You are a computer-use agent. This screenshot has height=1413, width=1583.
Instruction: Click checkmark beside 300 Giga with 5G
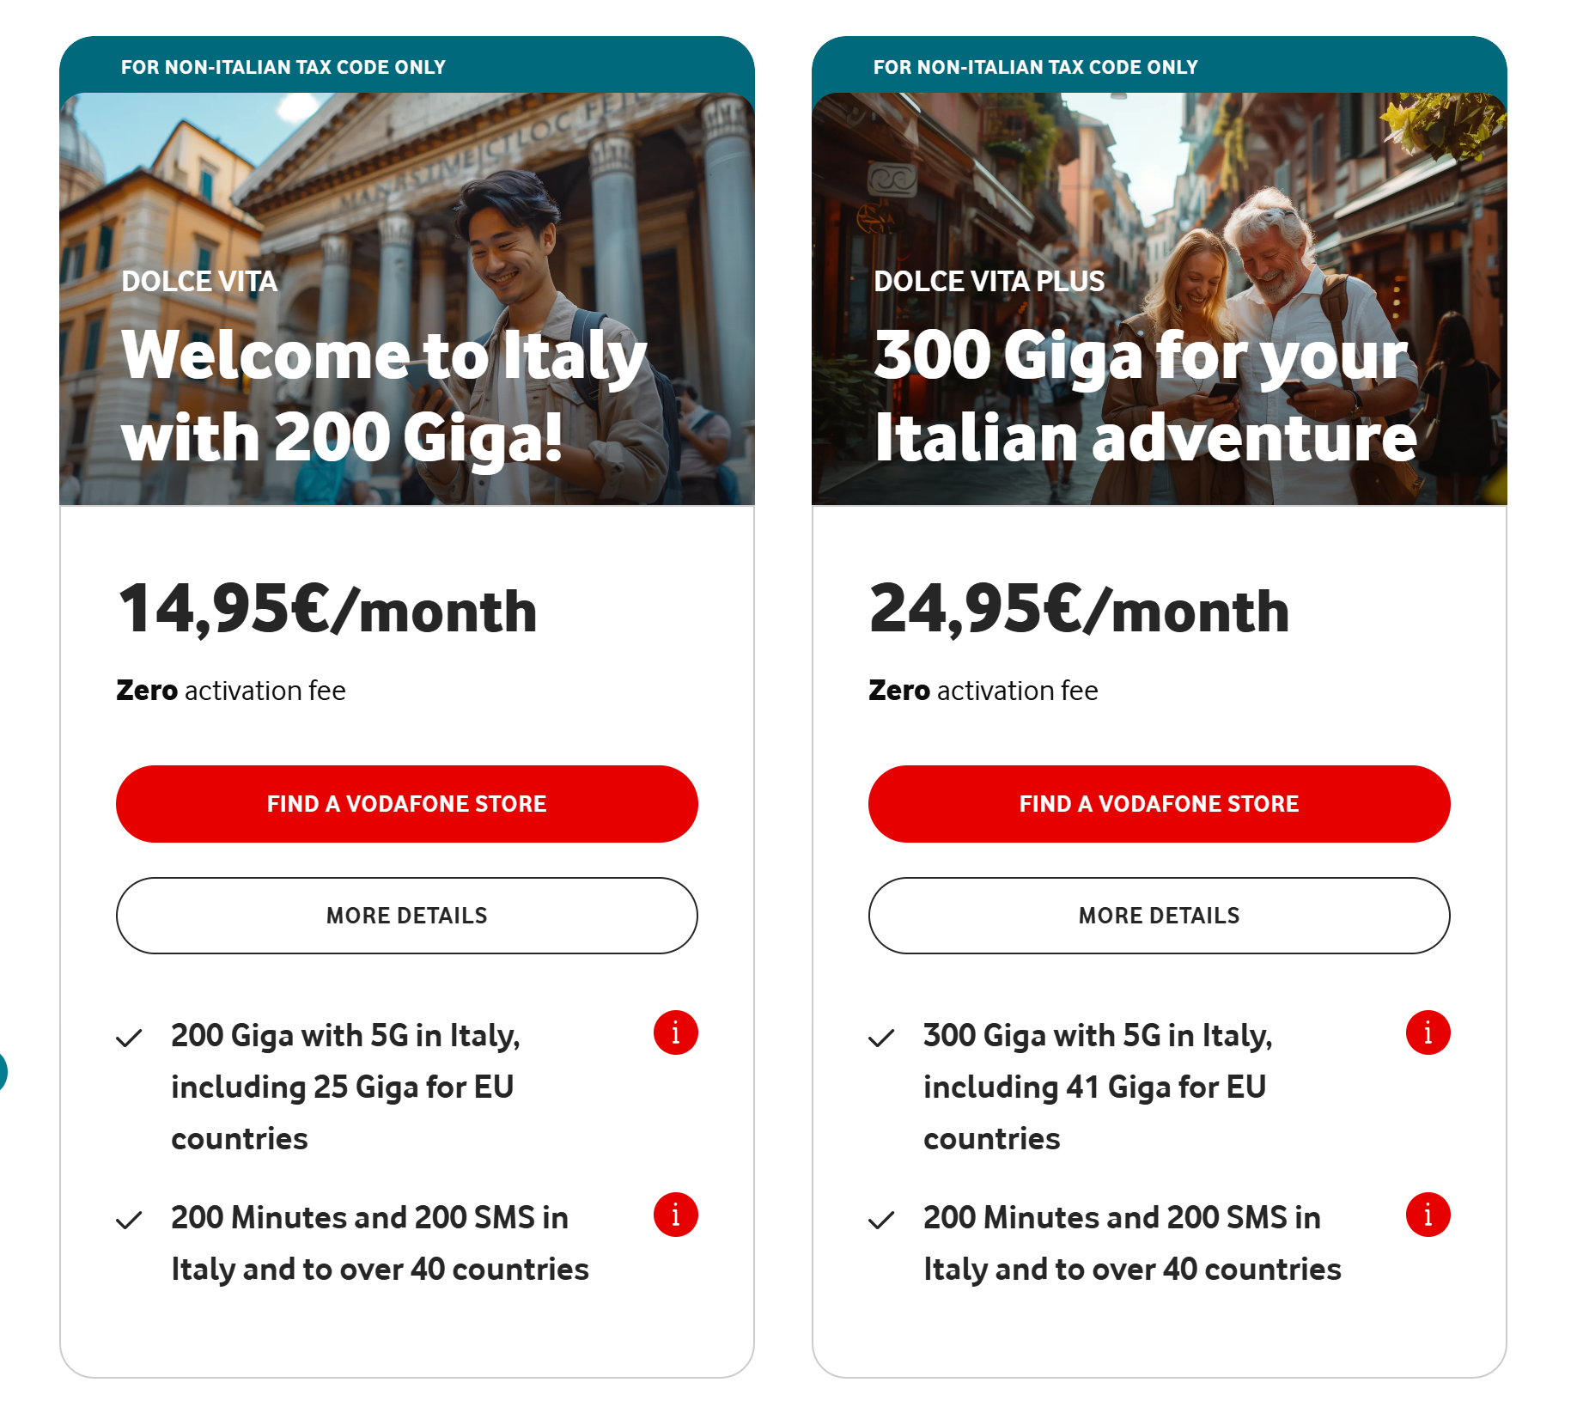coord(881,1038)
